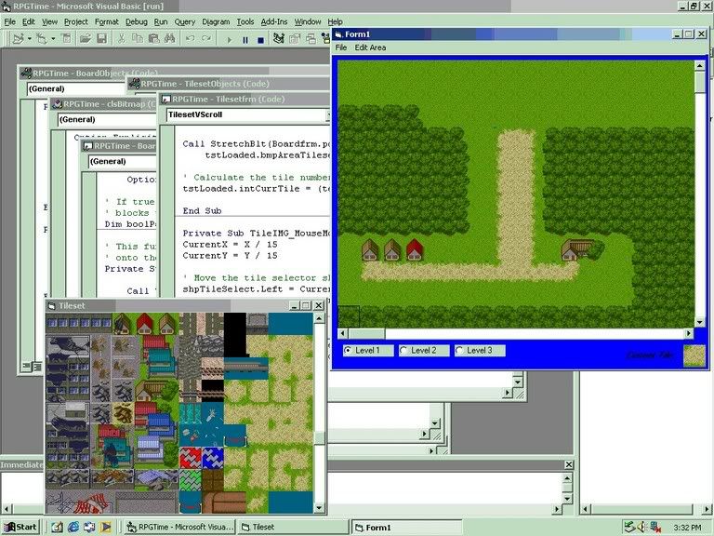
Task: Click the red zigzag pattern tile in Tileset
Action: click(191, 458)
